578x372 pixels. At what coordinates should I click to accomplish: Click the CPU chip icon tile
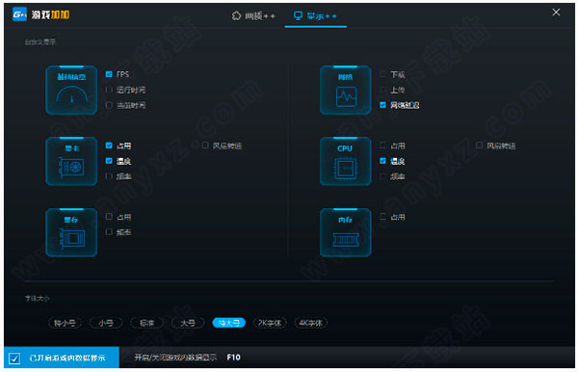click(x=346, y=161)
